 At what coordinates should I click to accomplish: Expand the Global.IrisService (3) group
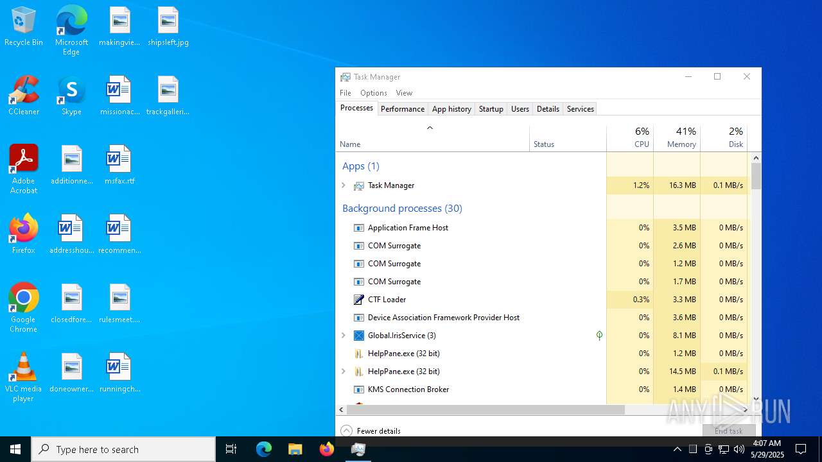tap(344, 336)
